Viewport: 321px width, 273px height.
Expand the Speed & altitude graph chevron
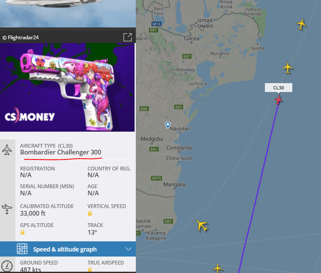point(128,249)
